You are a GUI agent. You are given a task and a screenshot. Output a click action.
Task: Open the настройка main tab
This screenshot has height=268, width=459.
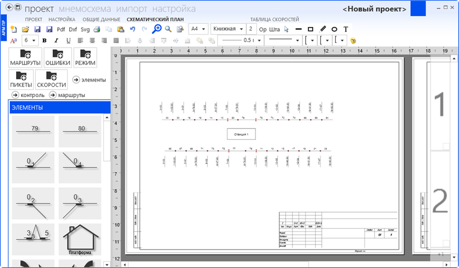coord(174,9)
